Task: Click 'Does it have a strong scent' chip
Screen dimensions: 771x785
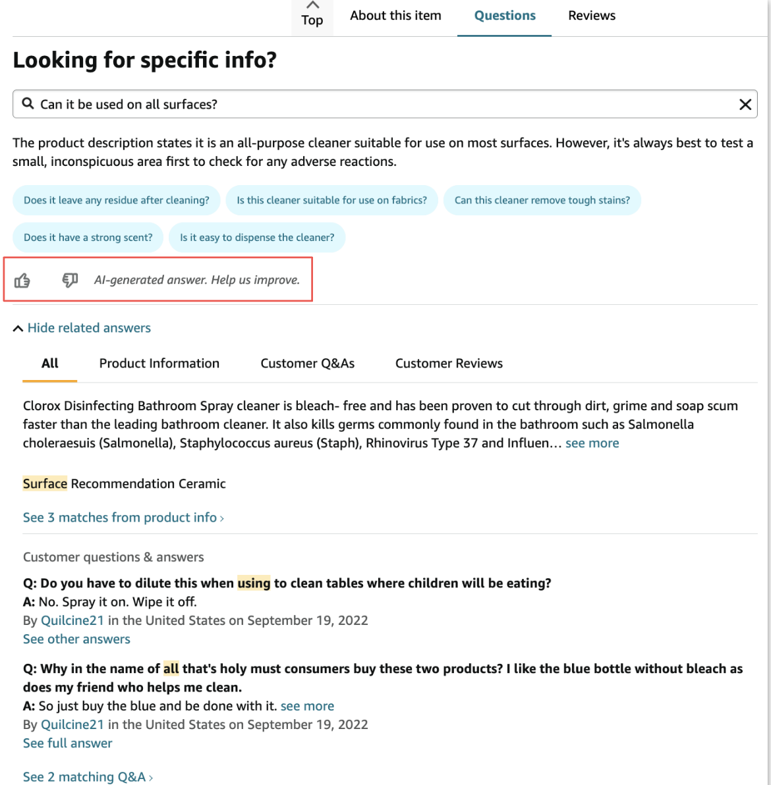Action: (88, 238)
